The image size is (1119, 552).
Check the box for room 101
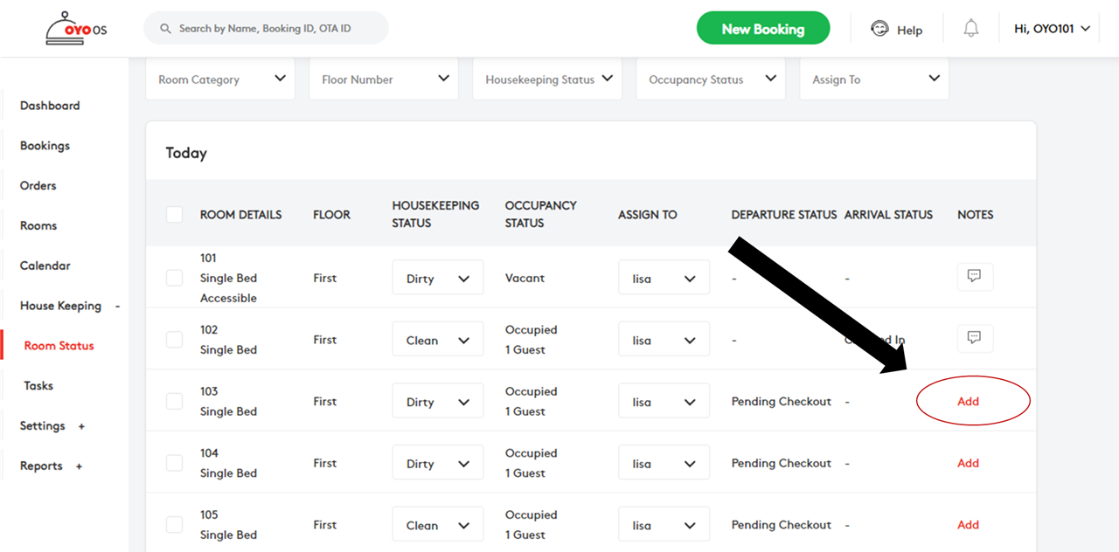click(x=175, y=278)
